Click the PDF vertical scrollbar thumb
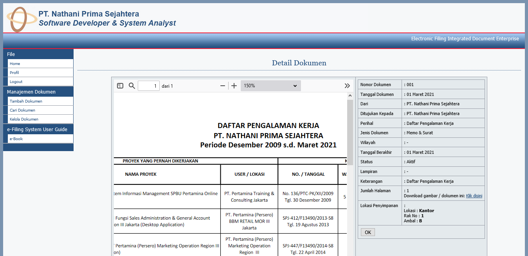528x256 pixels. pyautogui.click(x=350, y=132)
